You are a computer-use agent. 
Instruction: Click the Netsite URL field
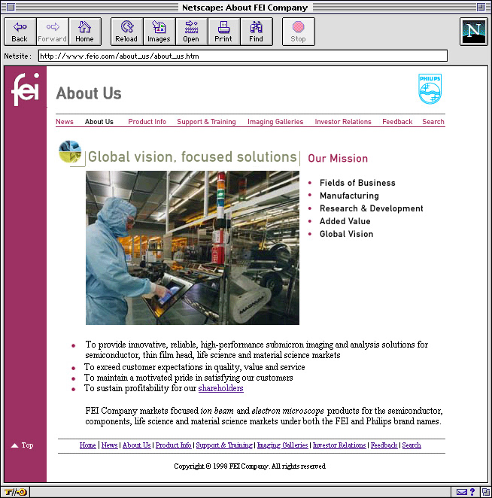243,56
